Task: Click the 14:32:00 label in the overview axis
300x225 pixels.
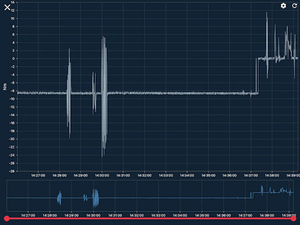Action: 137,215
